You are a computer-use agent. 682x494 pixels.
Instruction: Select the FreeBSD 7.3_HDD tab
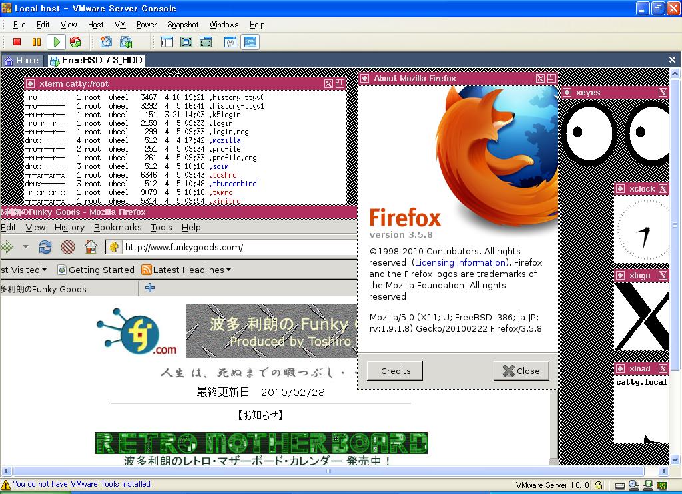pyautogui.click(x=97, y=61)
